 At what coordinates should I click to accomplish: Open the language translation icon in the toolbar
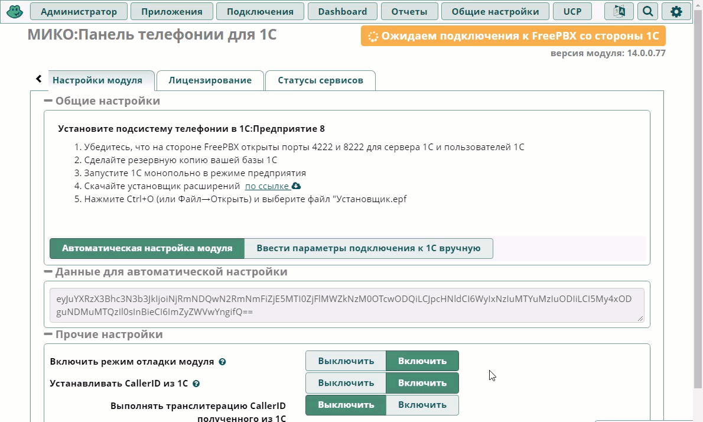click(x=618, y=11)
